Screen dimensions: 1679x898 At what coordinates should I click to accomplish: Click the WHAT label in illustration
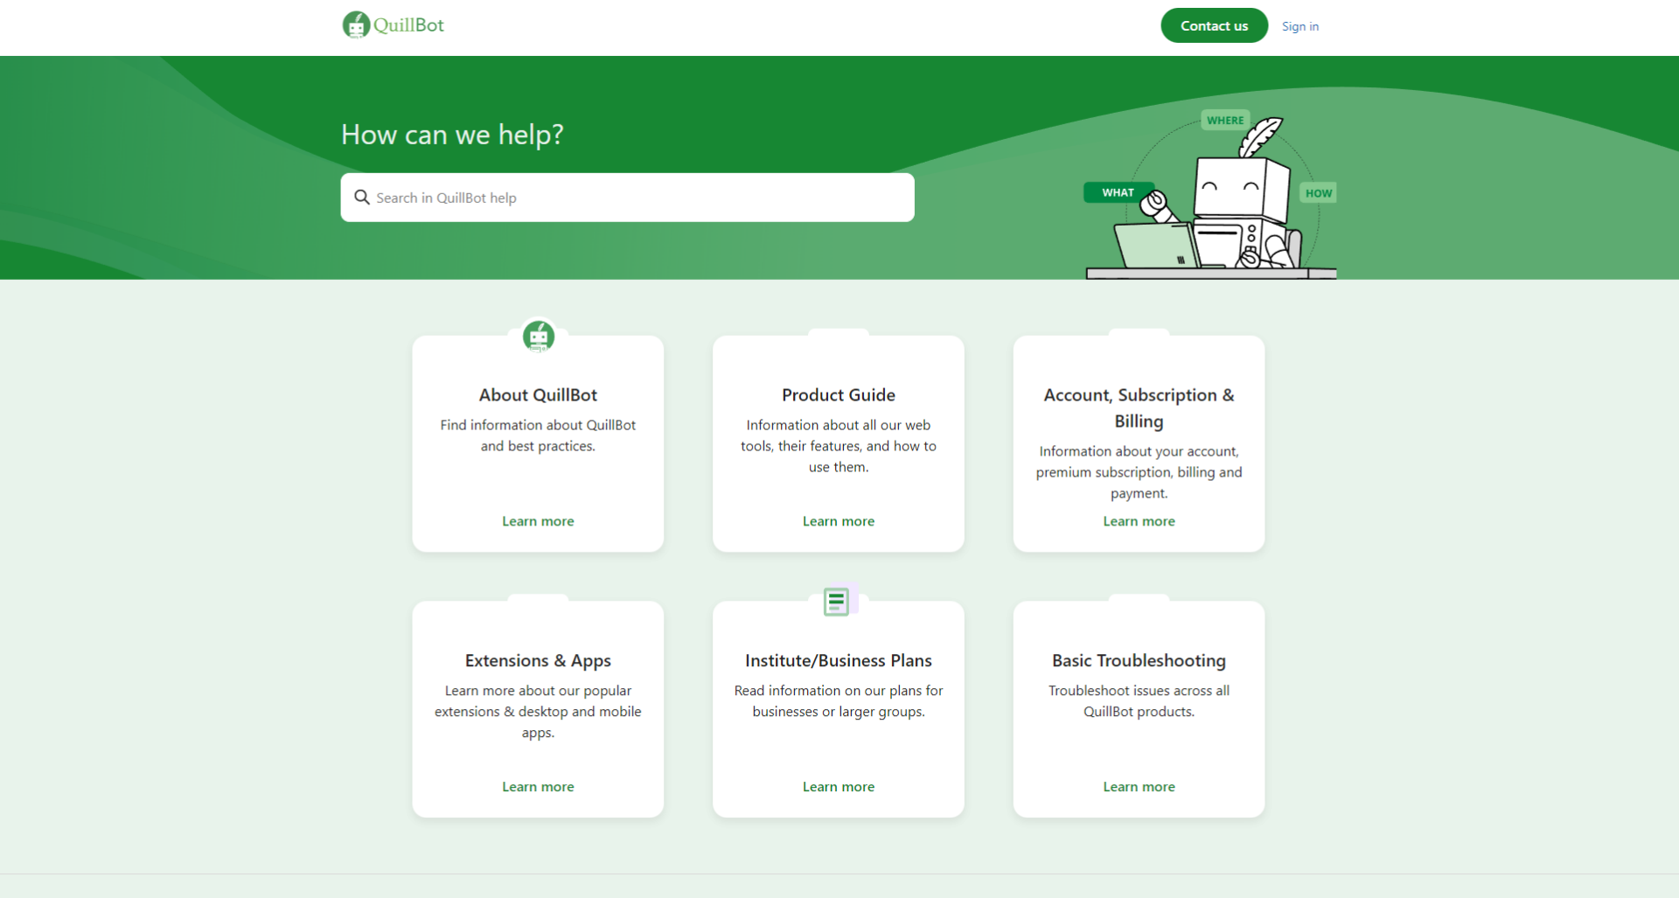pyautogui.click(x=1117, y=192)
